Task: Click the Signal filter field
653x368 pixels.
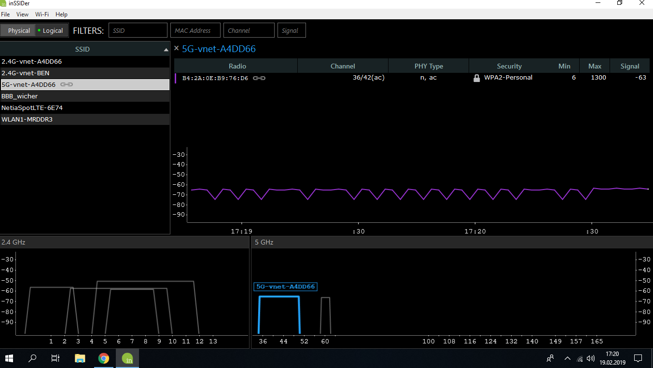Action: pos(292,30)
